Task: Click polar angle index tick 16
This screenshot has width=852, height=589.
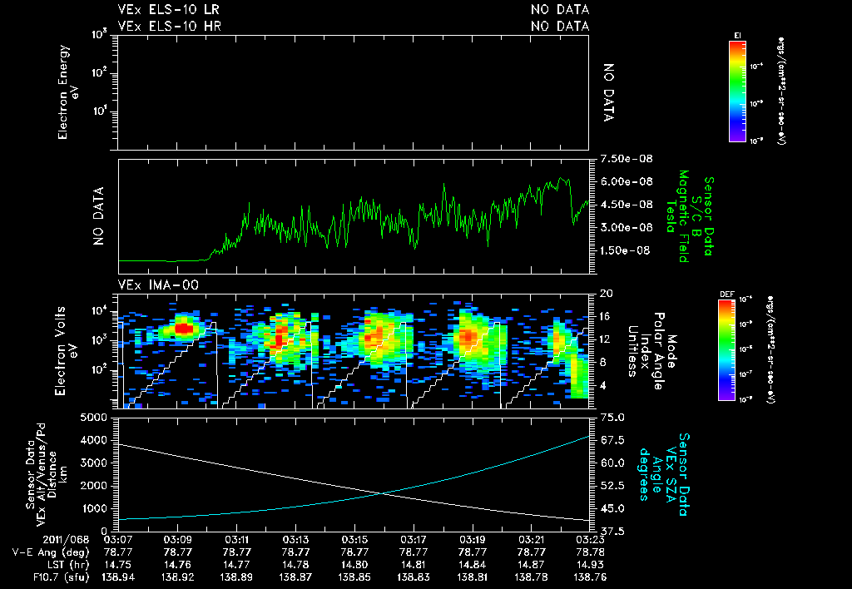Action: [x=607, y=317]
